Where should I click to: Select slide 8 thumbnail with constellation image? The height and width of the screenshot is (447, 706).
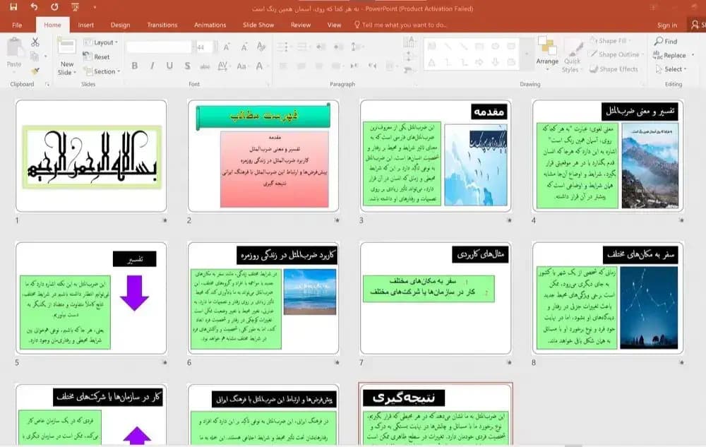pos(608,298)
